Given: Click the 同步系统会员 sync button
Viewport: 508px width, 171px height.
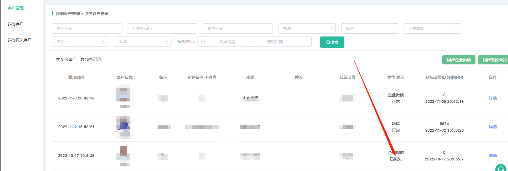Looking at the screenshot, I should coord(494,60).
